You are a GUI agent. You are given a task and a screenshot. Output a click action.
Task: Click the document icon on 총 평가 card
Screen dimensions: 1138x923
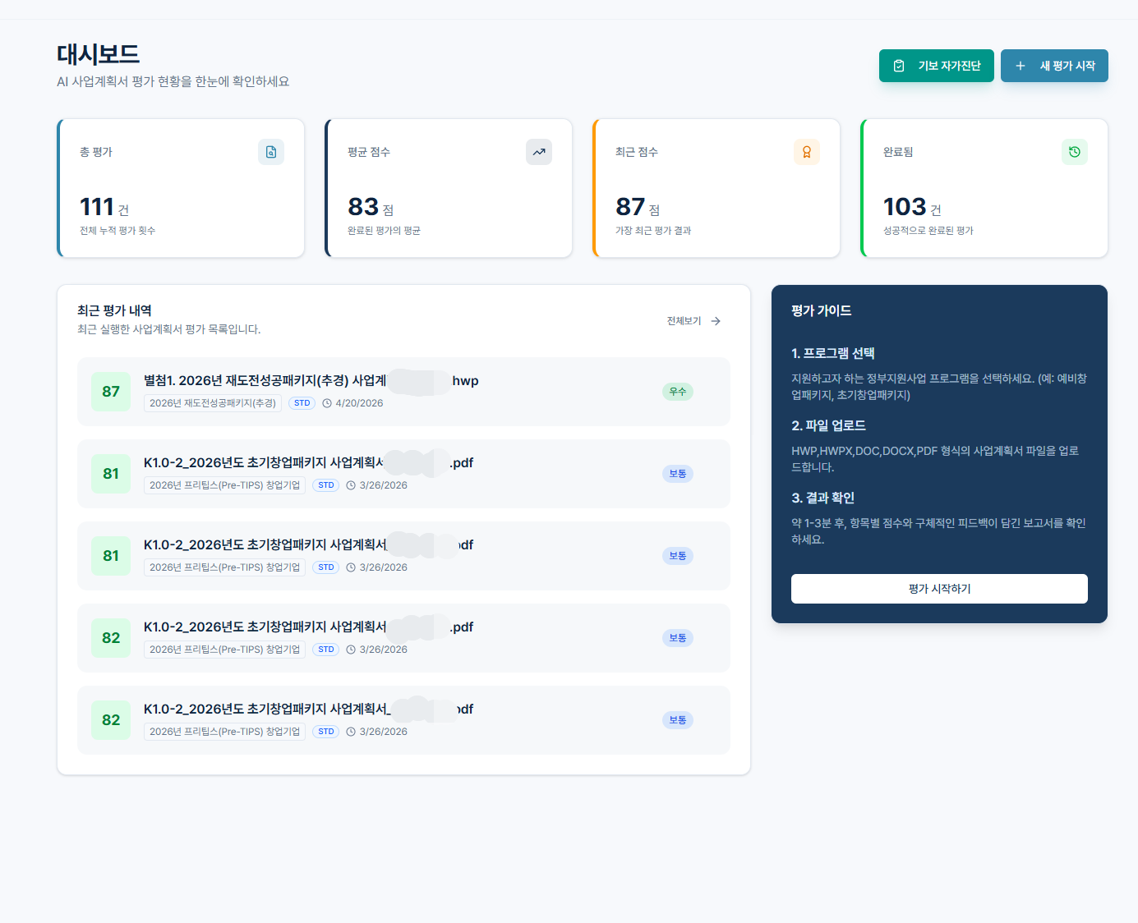click(271, 152)
